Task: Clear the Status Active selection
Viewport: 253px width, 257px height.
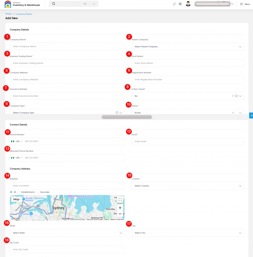Action: [x=233, y=113]
